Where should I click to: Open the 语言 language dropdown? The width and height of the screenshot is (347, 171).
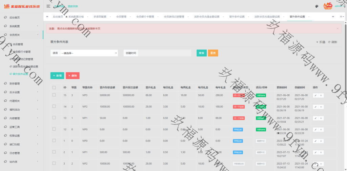(x=89, y=53)
